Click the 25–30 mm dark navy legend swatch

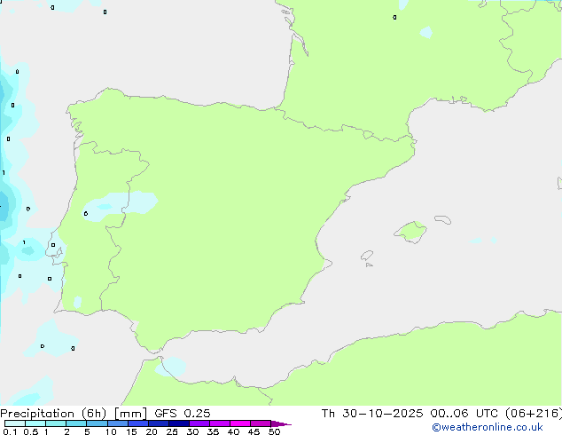[179, 423]
